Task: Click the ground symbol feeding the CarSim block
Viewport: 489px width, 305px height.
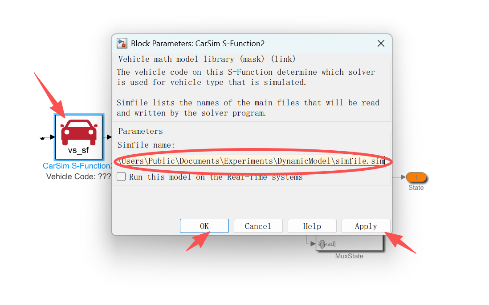Action: click(x=43, y=138)
